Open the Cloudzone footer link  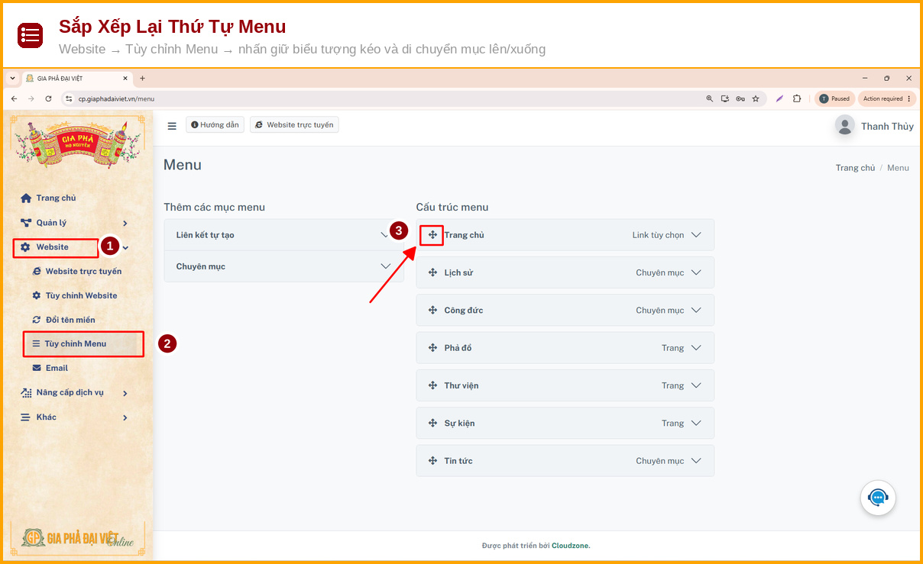[570, 546]
